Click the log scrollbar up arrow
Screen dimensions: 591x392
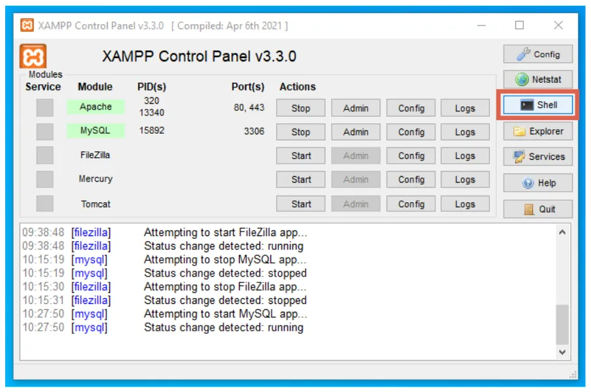pos(562,232)
